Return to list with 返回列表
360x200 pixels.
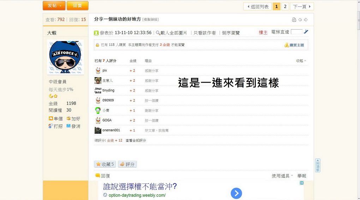tap(257, 6)
